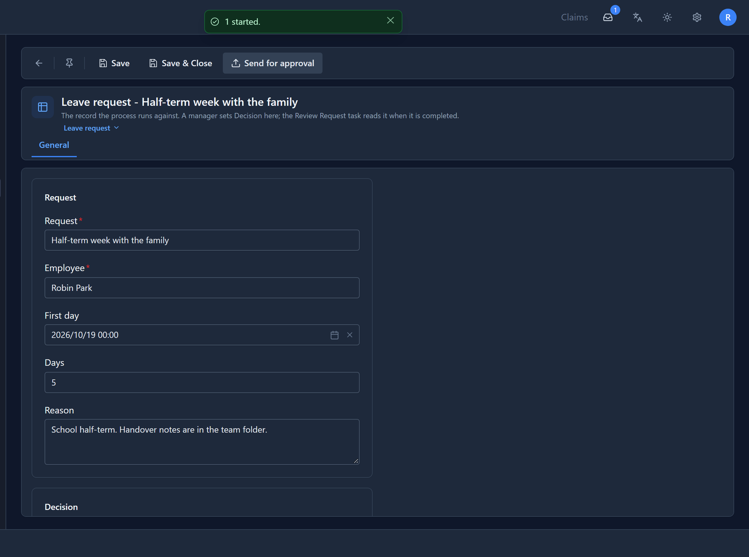Go back using the left arrow icon
The height and width of the screenshot is (557, 749).
(x=39, y=63)
